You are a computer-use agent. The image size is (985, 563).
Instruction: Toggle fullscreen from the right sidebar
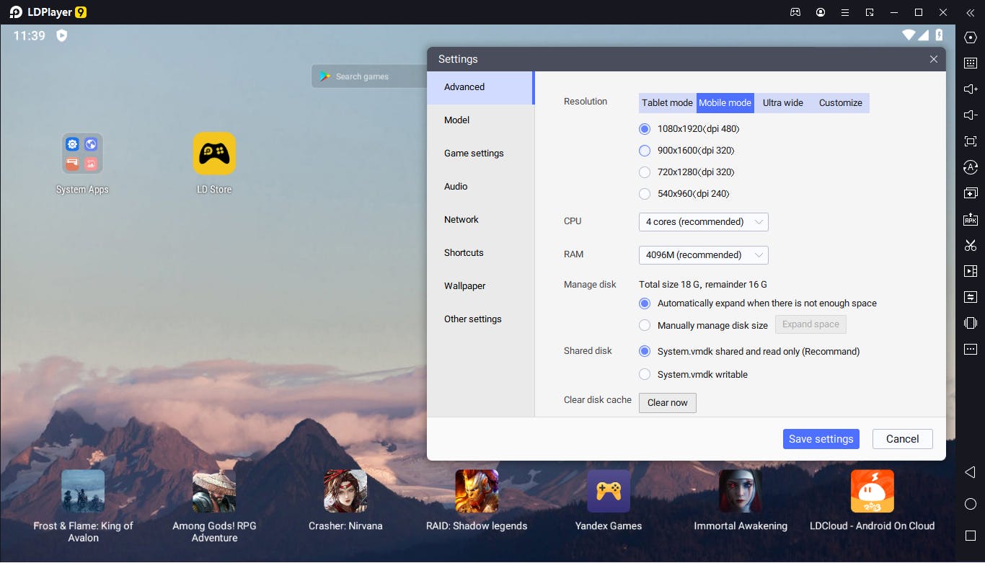pyautogui.click(x=971, y=141)
